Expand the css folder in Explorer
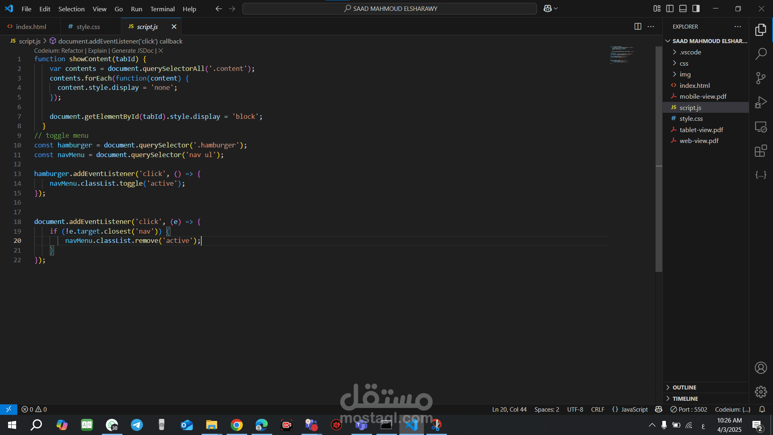773x435 pixels. click(x=684, y=63)
